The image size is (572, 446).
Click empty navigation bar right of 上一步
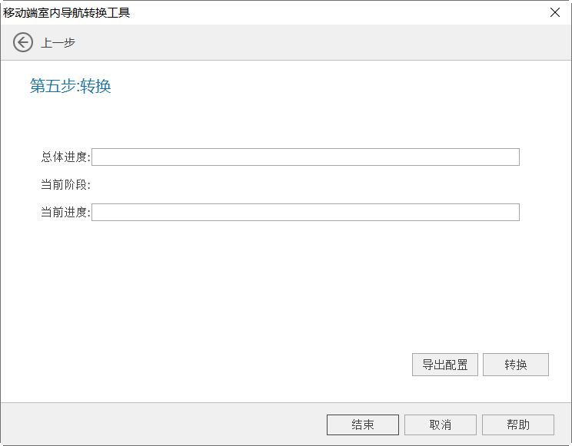coord(308,43)
